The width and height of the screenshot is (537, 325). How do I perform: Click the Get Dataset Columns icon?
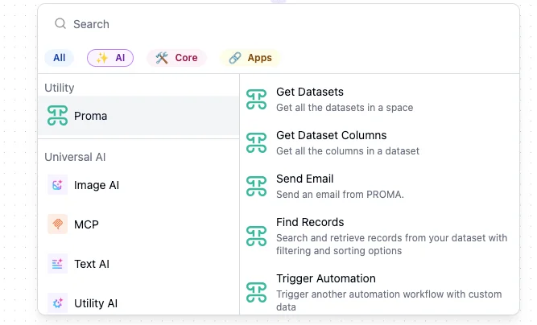256,143
